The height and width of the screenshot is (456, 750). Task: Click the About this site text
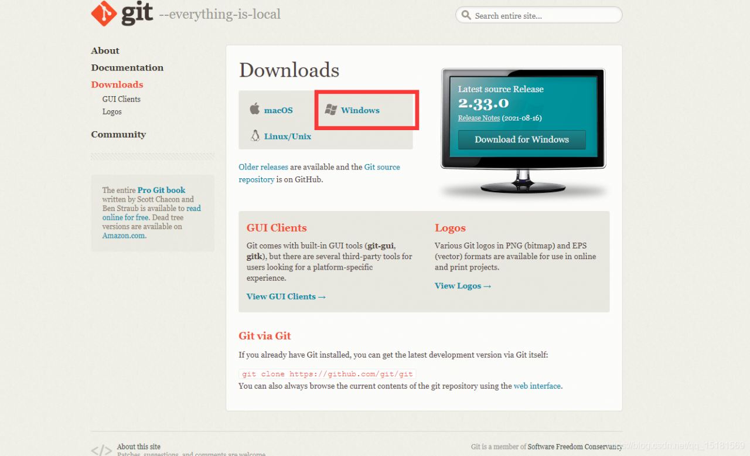coord(139,447)
